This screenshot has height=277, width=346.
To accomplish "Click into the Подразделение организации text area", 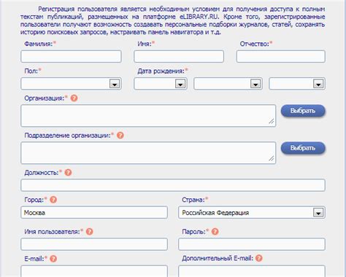I will 148,153.
